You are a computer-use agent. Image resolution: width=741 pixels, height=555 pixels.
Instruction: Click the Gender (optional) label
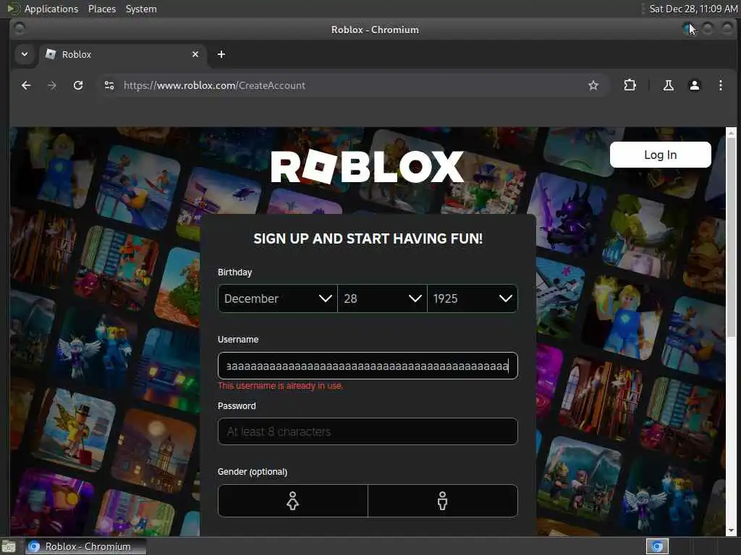click(x=253, y=472)
